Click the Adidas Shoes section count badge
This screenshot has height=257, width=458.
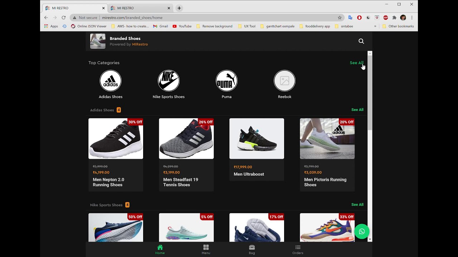[118, 110]
